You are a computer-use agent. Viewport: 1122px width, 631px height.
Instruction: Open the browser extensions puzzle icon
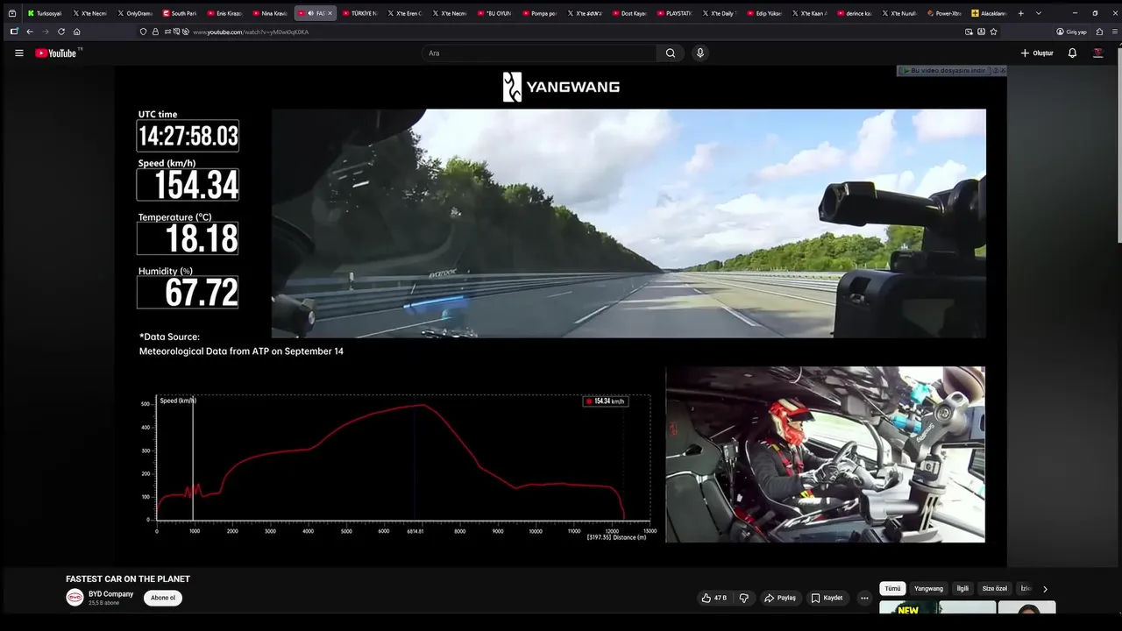coord(1100,32)
